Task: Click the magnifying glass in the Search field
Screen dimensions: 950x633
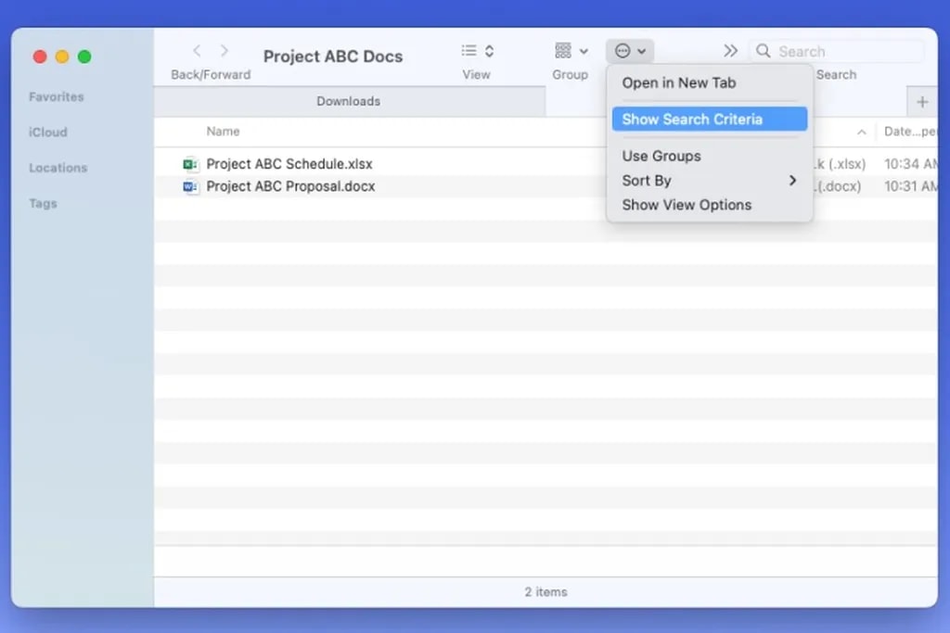Action: pyautogui.click(x=763, y=50)
